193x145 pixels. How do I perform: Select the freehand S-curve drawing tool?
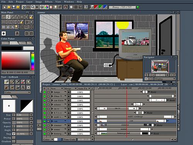tap(8, 17)
